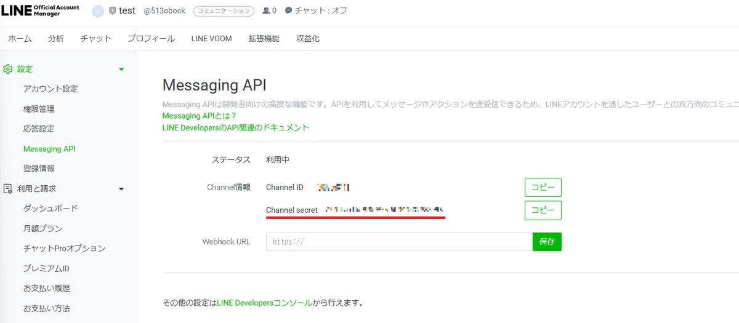
Task: Open お支払い方法 in the sidebar
Action: [x=47, y=308]
